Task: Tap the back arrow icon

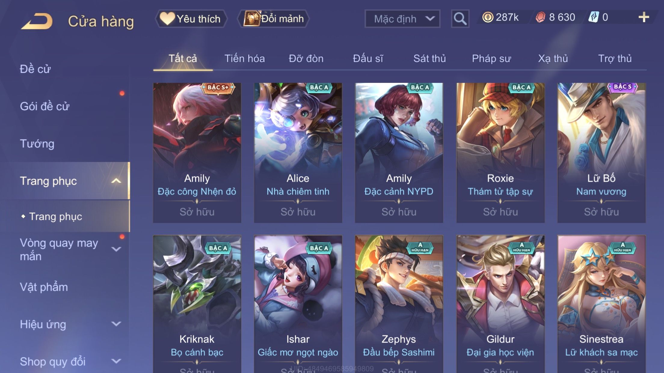Action: tap(37, 21)
